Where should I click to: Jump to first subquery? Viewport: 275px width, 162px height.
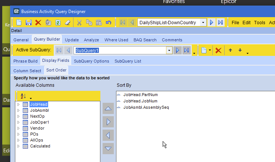59,50
